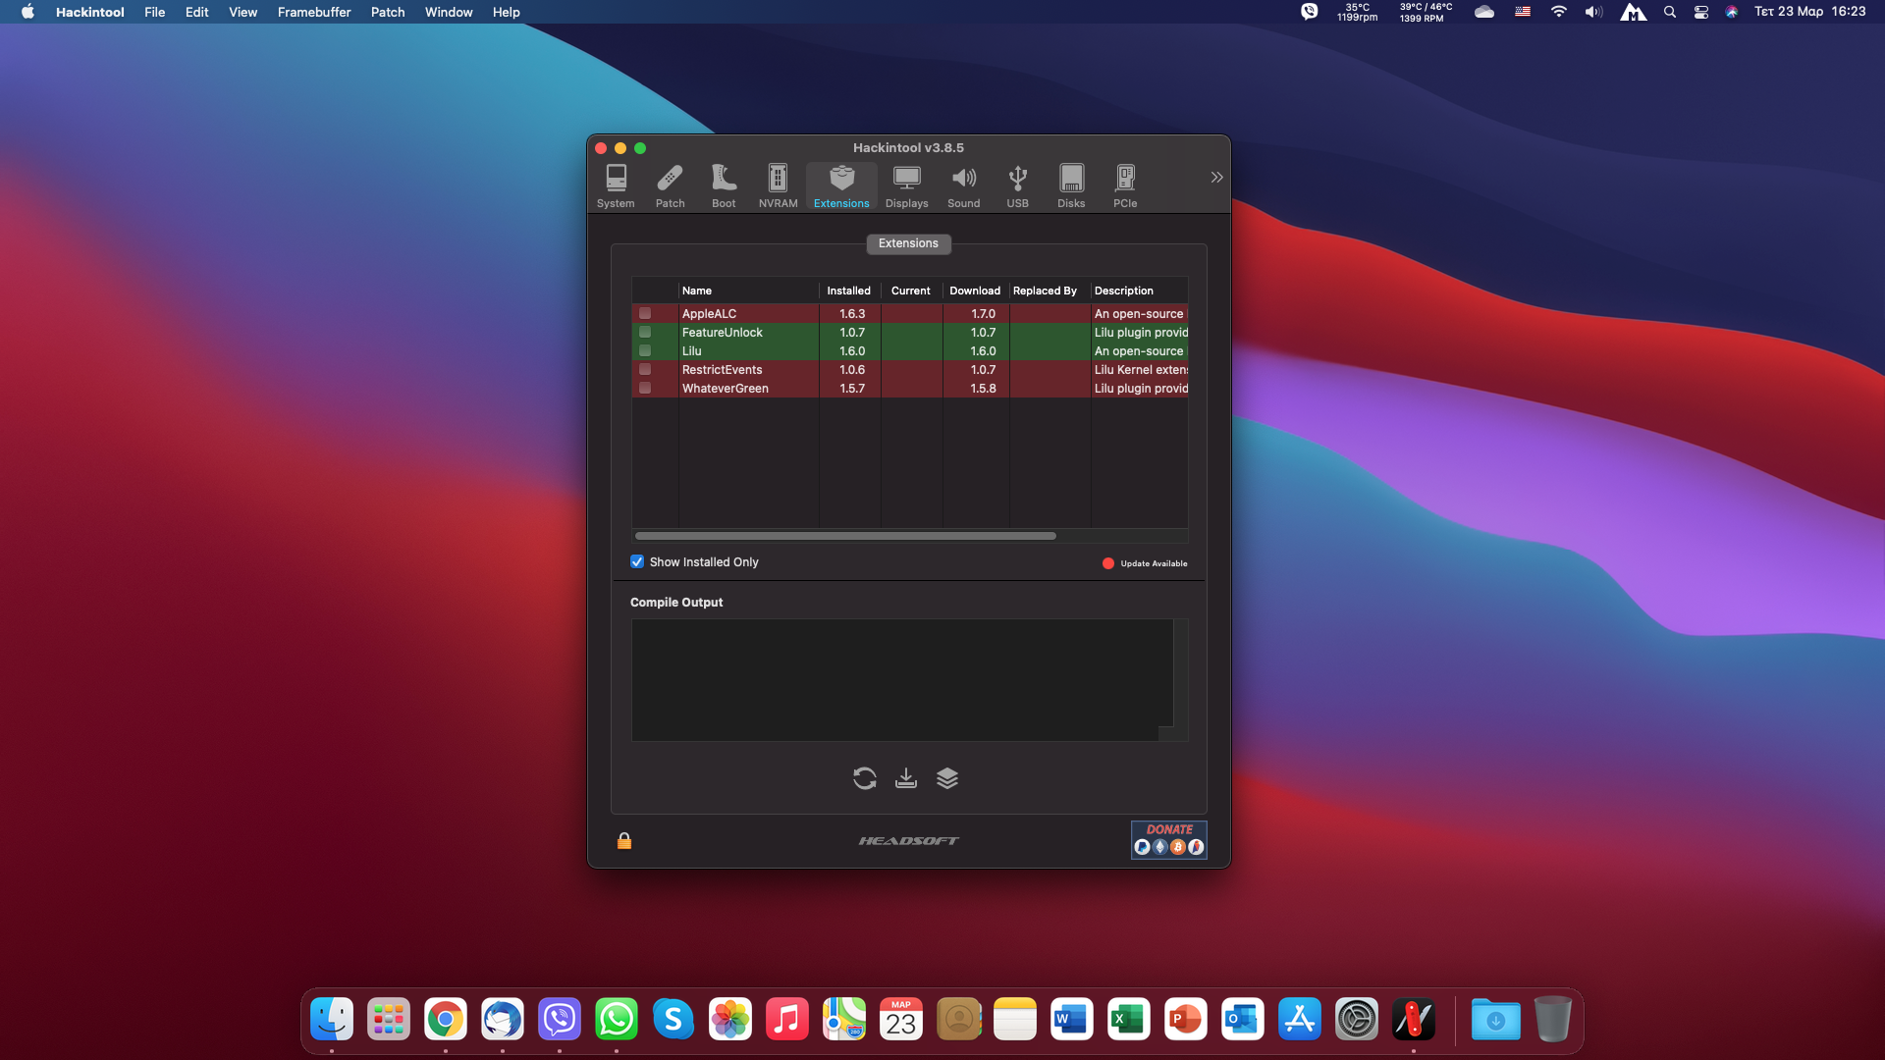1885x1060 pixels.
Task: Open the System tab icon
Action: [616, 185]
